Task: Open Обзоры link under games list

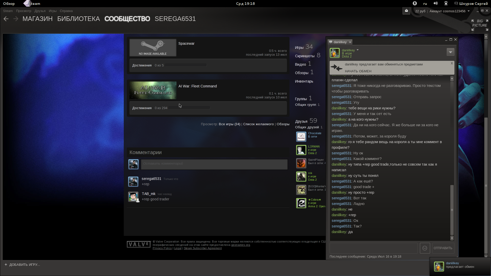Action: [x=283, y=124]
